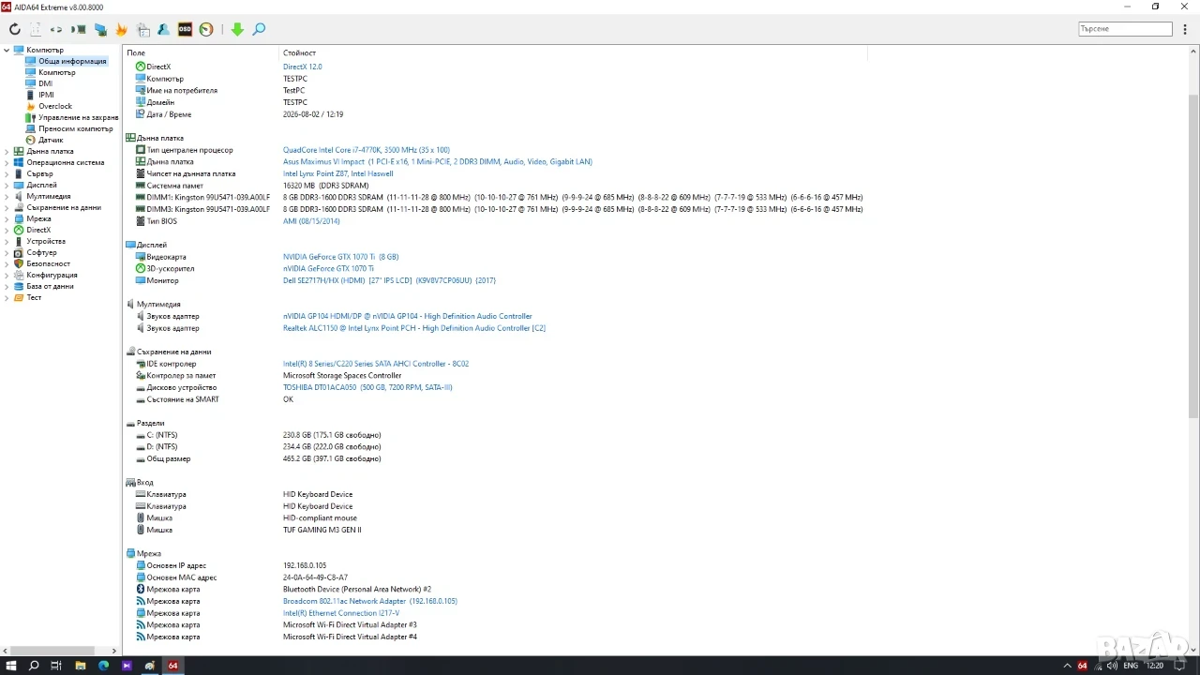The width and height of the screenshot is (1200, 675).
Task: Click the Управление на захранването battery icon
Action: click(x=31, y=117)
